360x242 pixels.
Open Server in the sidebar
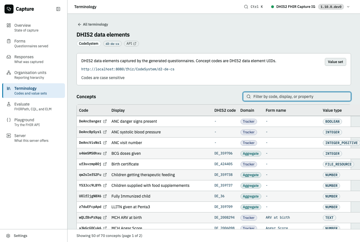tap(33, 138)
